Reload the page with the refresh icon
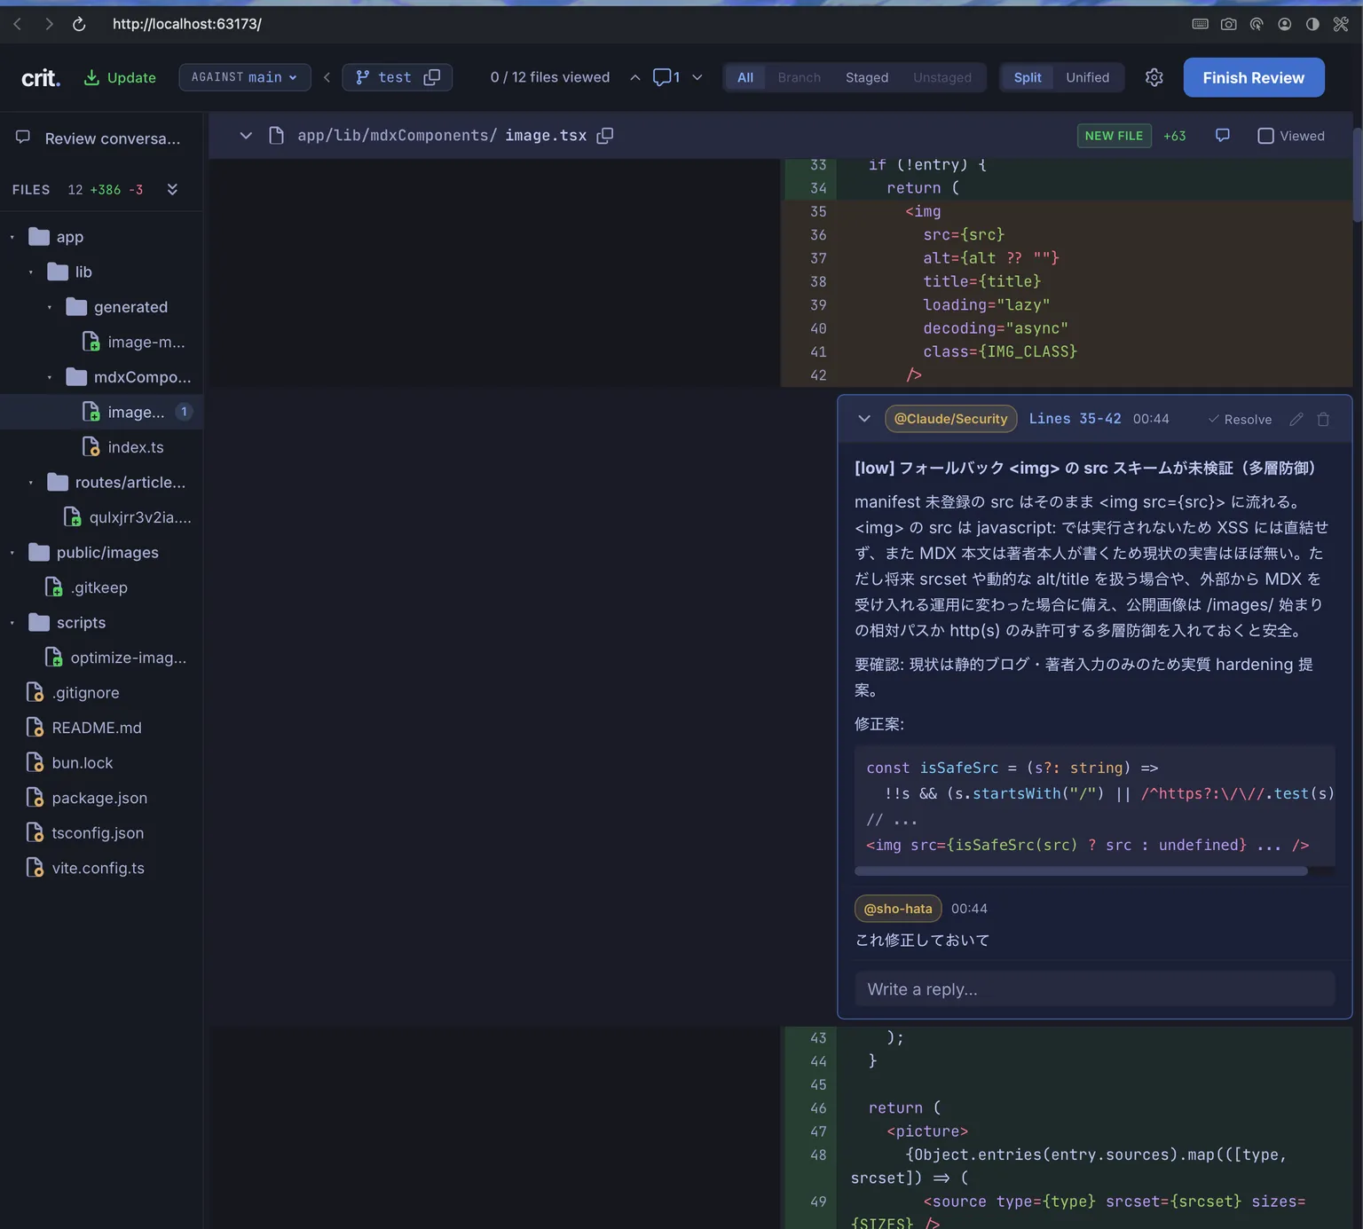Image resolution: width=1363 pixels, height=1229 pixels. (79, 24)
